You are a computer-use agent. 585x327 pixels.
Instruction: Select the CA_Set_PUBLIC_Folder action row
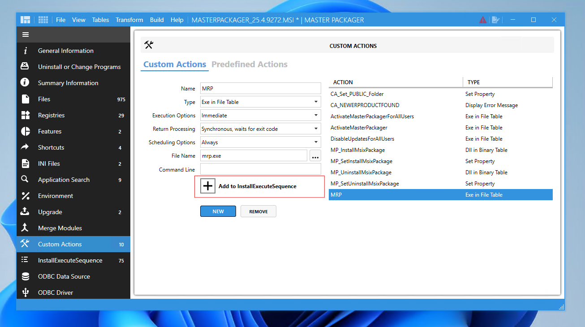[x=441, y=94]
